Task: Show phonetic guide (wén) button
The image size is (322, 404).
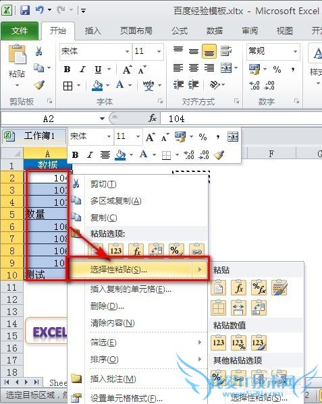Action: (149, 85)
